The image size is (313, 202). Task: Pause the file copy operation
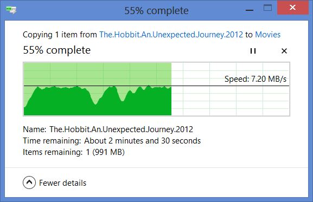pyautogui.click(x=253, y=51)
